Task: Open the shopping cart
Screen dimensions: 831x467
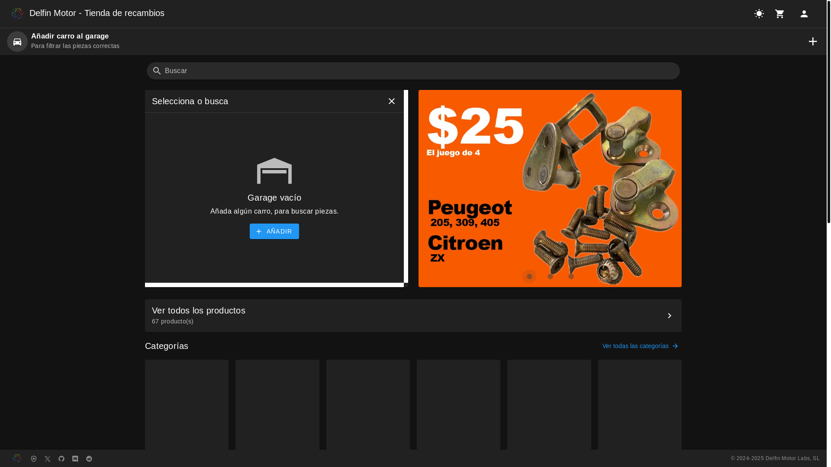Action: tap(780, 14)
